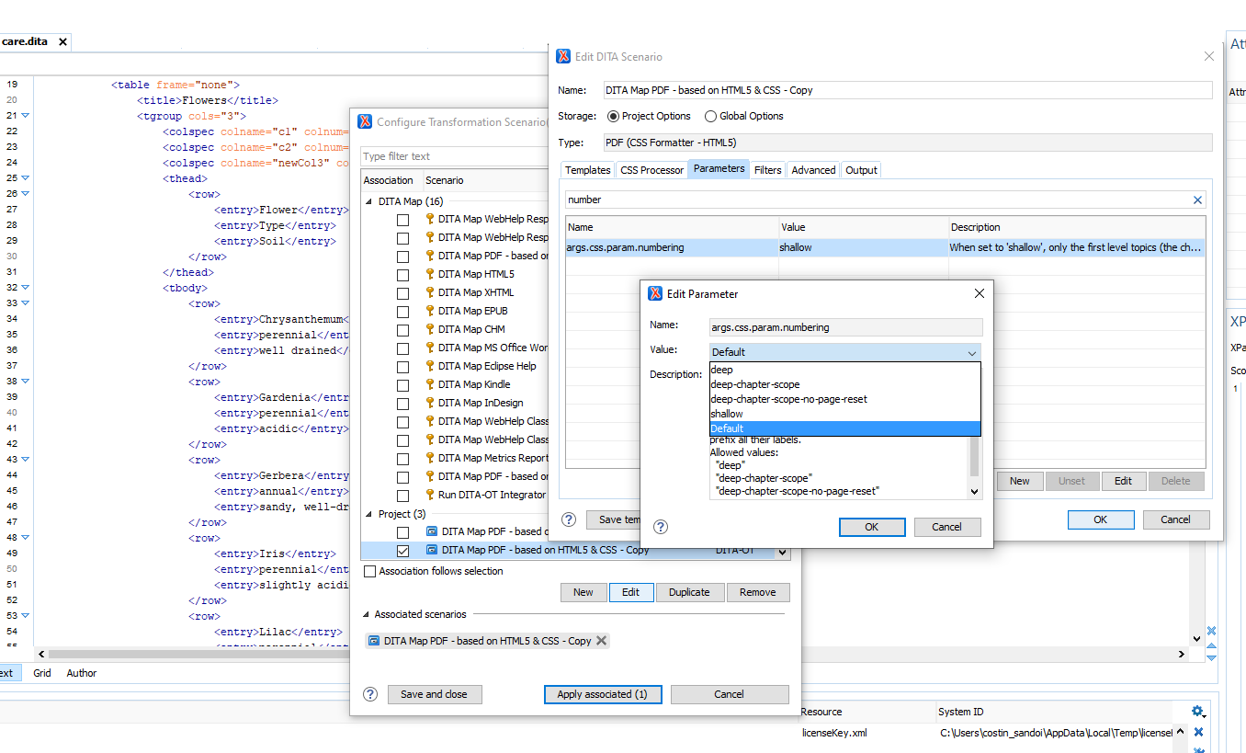
Task: Fold the tgroup element at line 21
Action: tap(26, 116)
